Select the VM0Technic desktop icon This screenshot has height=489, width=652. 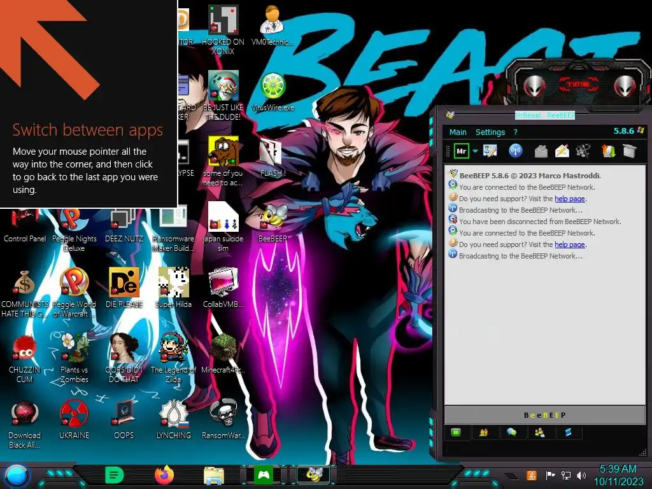[273, 25]
